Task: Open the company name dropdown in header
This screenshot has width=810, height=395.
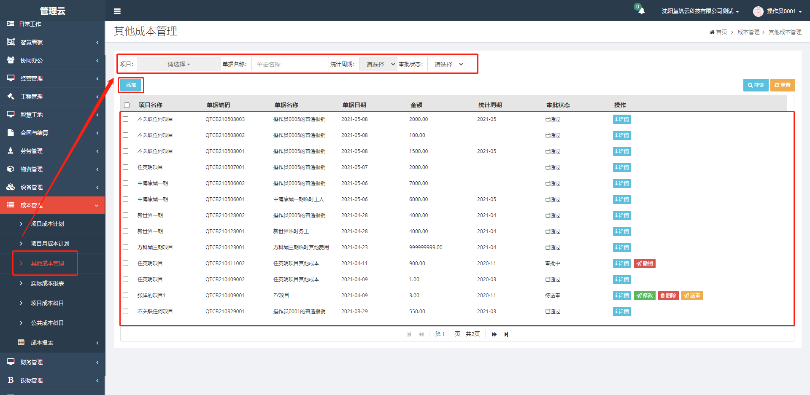Action: coord(700,11)
